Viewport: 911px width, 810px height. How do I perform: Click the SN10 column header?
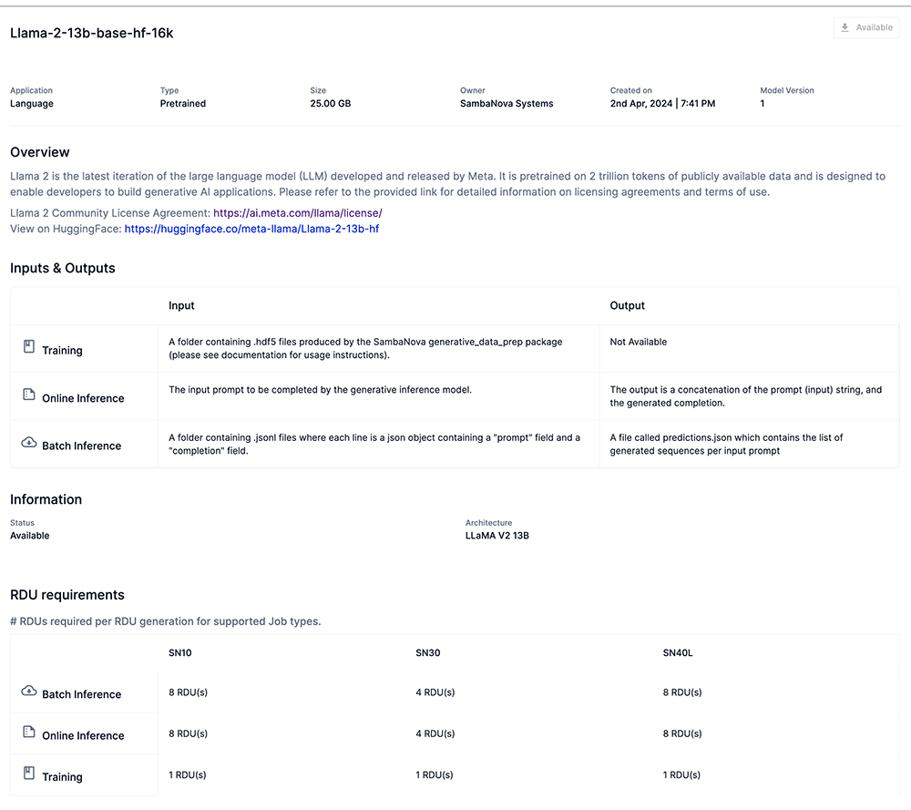(180, 653)
